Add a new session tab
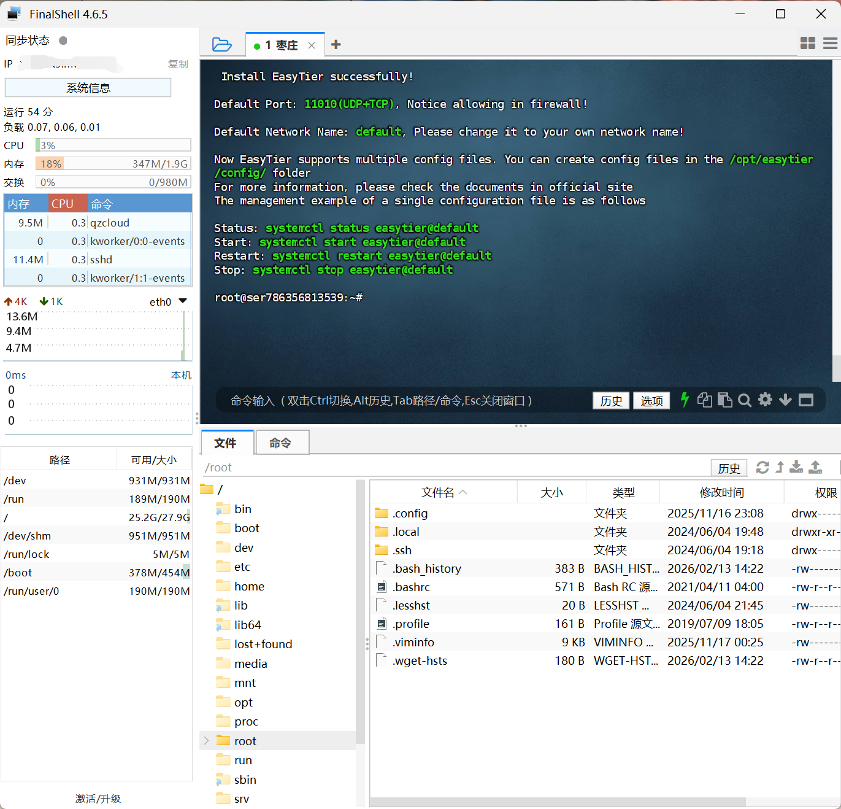Viewport: 841px width, 809px height. pyautogui.click(x=336, y=45)
